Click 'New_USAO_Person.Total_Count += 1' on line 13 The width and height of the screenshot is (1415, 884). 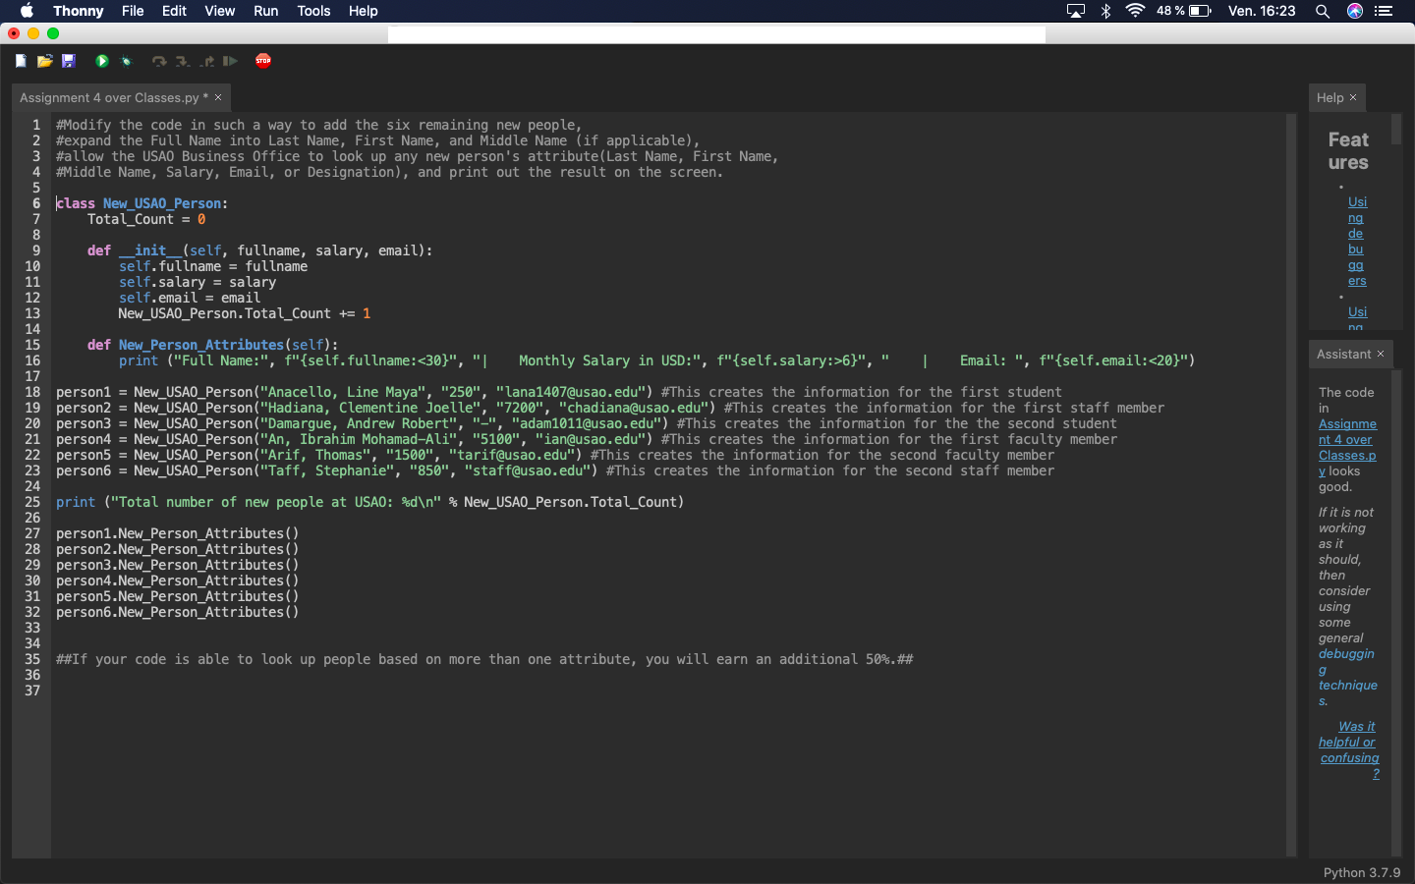[245, 313]
